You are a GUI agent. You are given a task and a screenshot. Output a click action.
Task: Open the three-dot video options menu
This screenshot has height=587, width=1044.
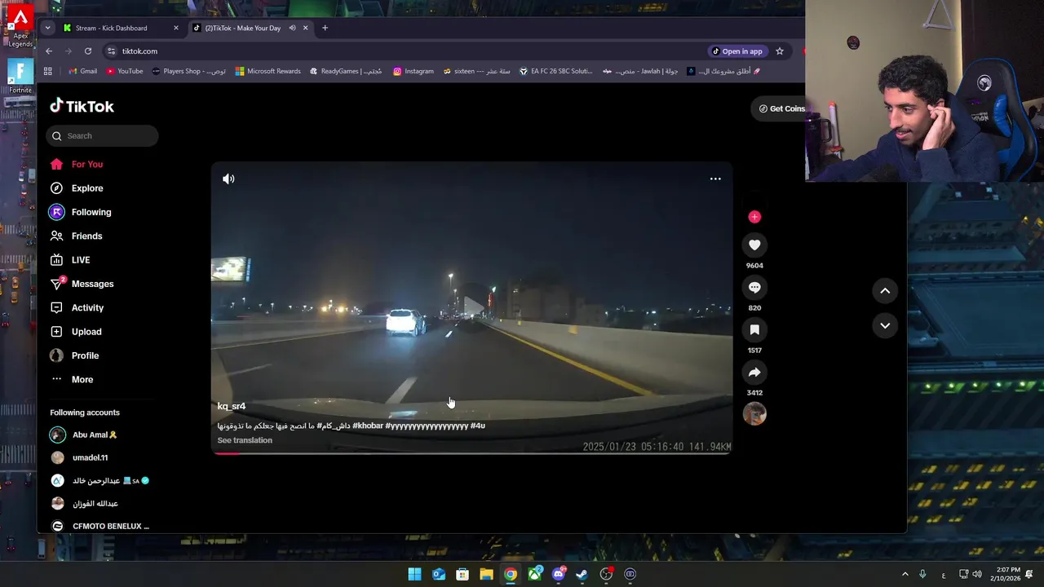715,179
